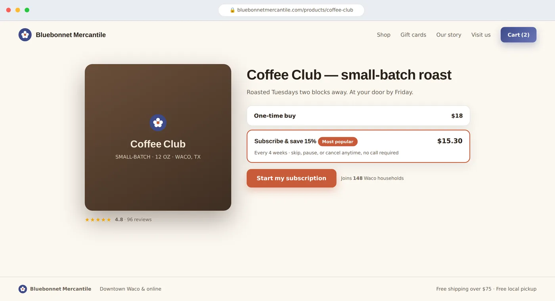Go to Gift cards page

click(x=413, y=35)
